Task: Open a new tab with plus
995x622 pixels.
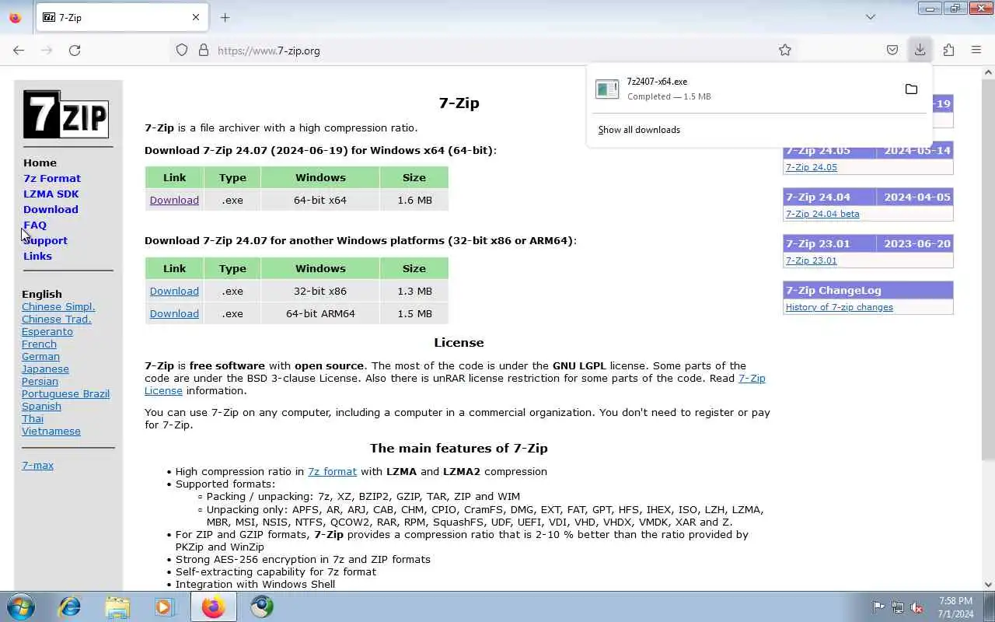Action: [225, 17]
